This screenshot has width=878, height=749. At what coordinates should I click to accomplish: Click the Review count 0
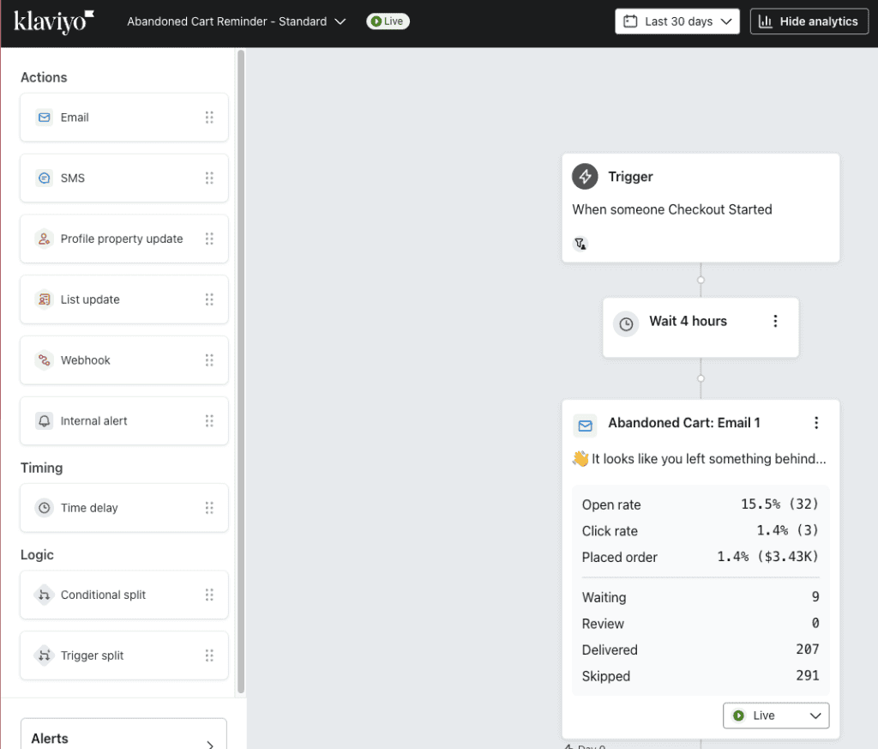pos(815,624)
